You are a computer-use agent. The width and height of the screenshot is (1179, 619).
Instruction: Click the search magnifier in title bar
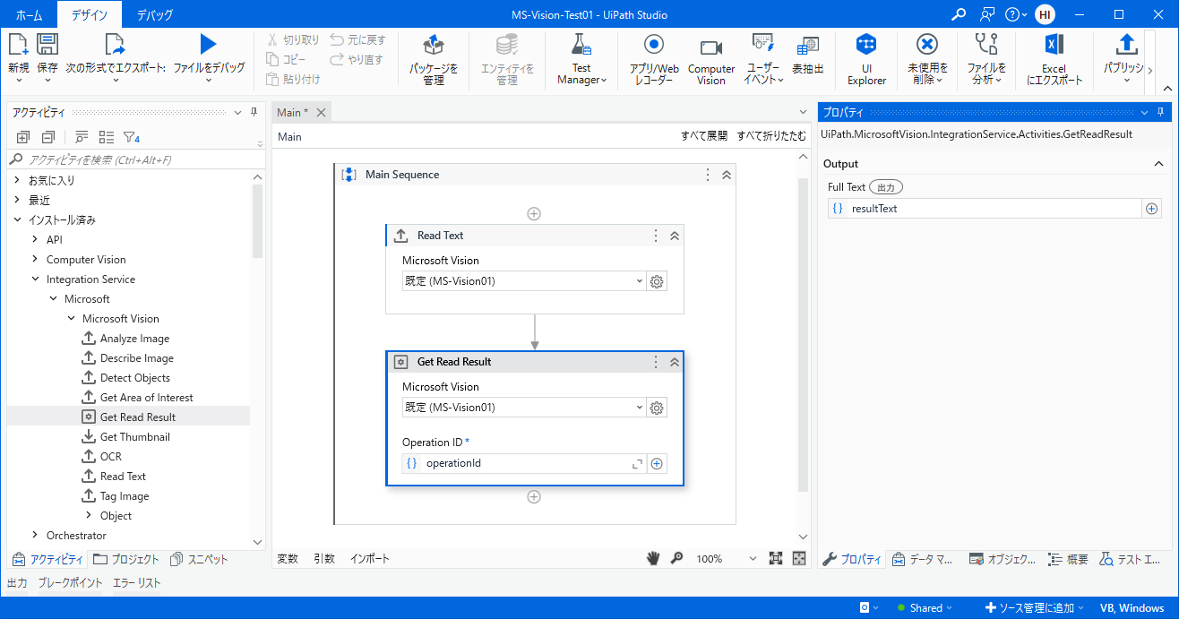959,14
